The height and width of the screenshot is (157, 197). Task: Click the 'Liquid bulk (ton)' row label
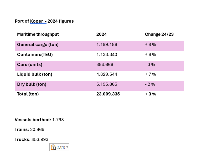tap(35, 74)
